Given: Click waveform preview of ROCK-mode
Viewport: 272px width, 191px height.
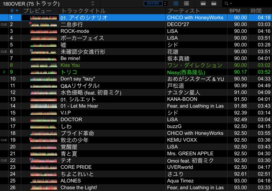Looking at the screenshot, I should point(44,31).
